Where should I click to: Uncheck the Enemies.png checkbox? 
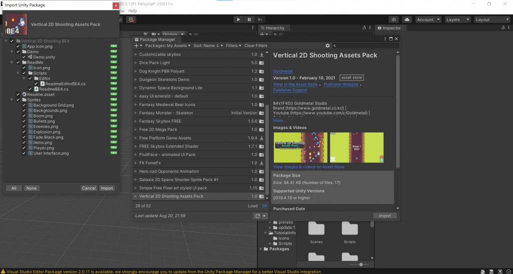[x=24, y=126]
